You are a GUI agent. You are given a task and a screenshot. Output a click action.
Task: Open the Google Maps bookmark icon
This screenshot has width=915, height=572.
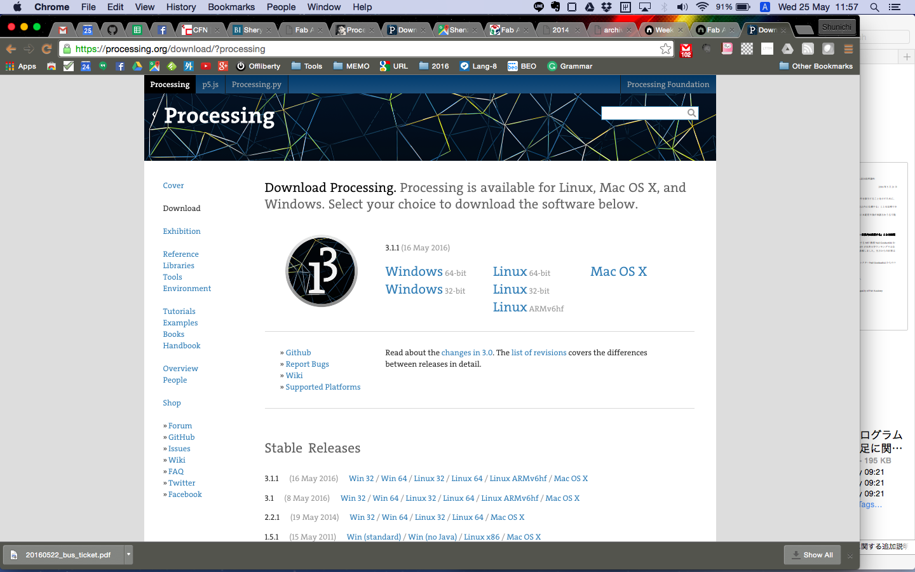pos(154,66)
